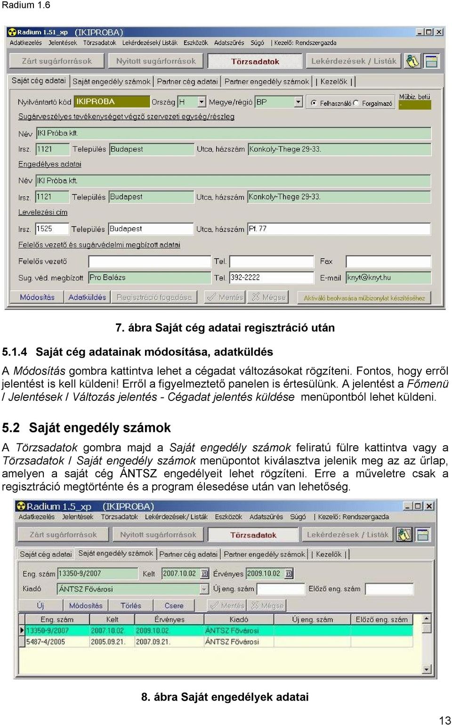Screen dimensions: 452x725
Task: Click the Kiadó column header in permits table
Action: [x=239, y=619]
